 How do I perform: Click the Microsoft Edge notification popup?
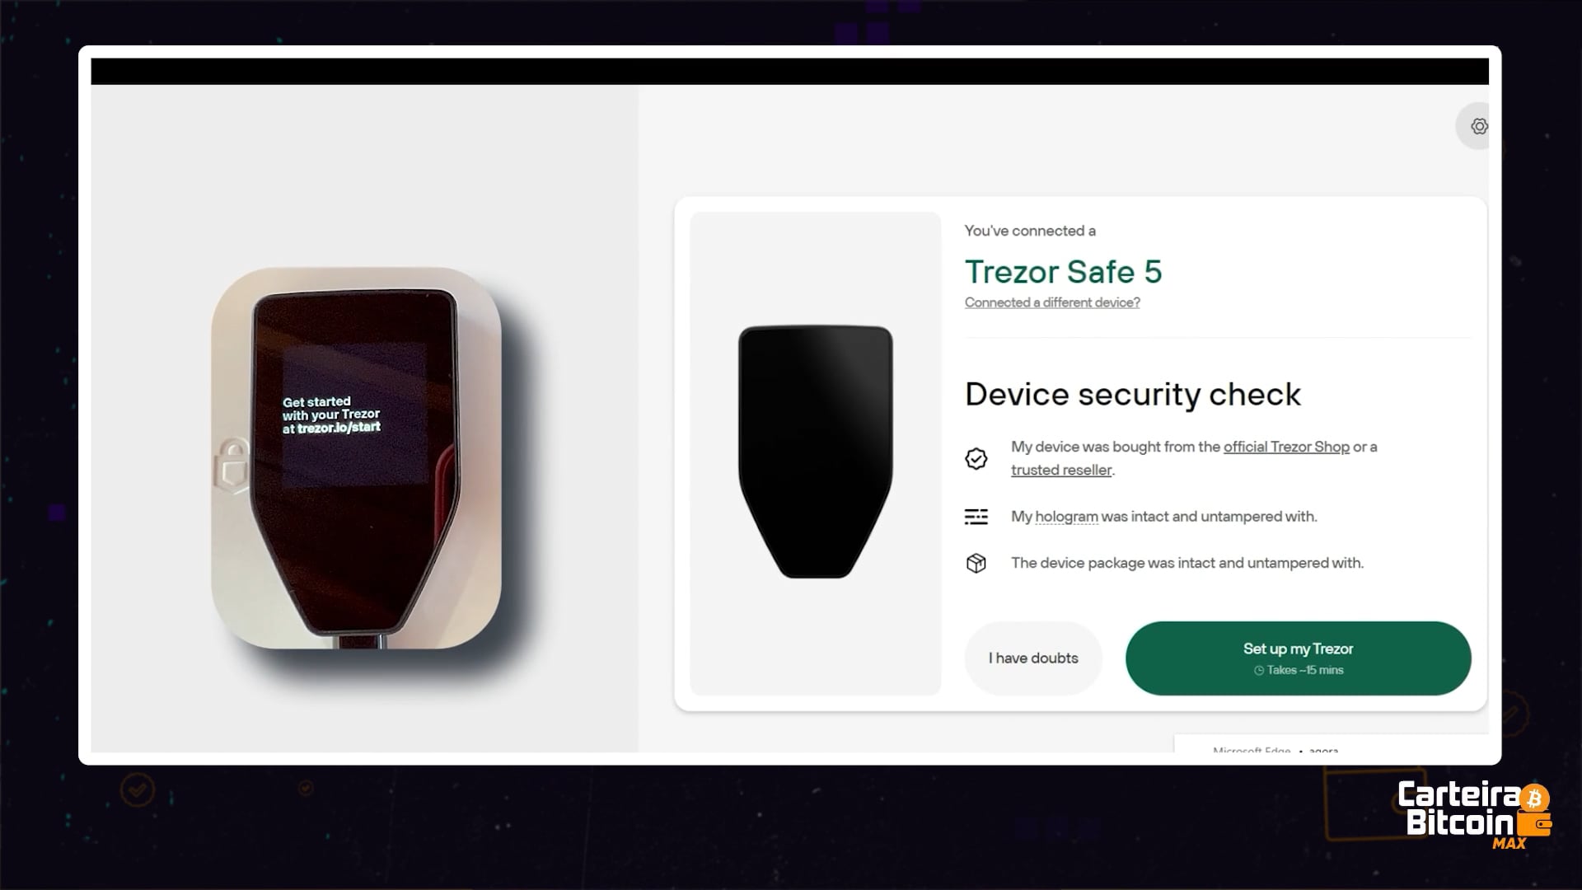(1331, 743)
